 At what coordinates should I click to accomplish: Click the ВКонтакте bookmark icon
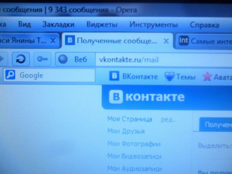click(114, 76)
